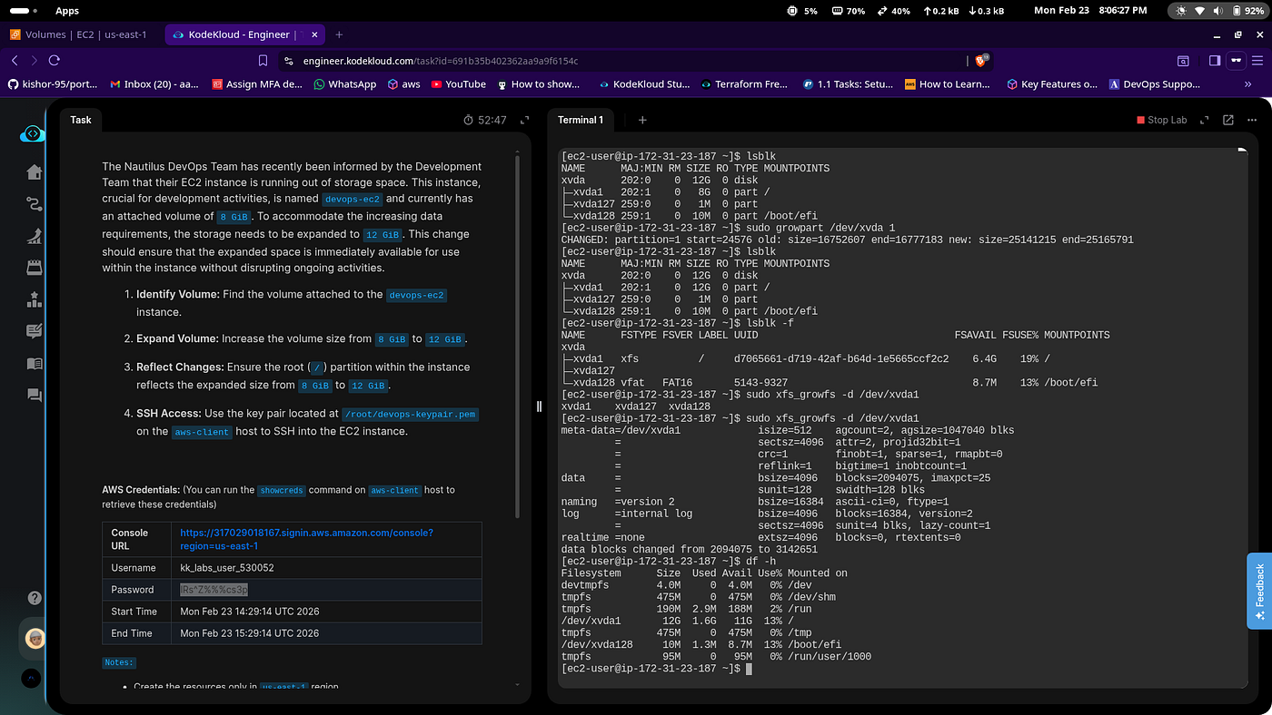Open the Brave Shields icon
The image size is (1272, 715).
pos(981,61)
